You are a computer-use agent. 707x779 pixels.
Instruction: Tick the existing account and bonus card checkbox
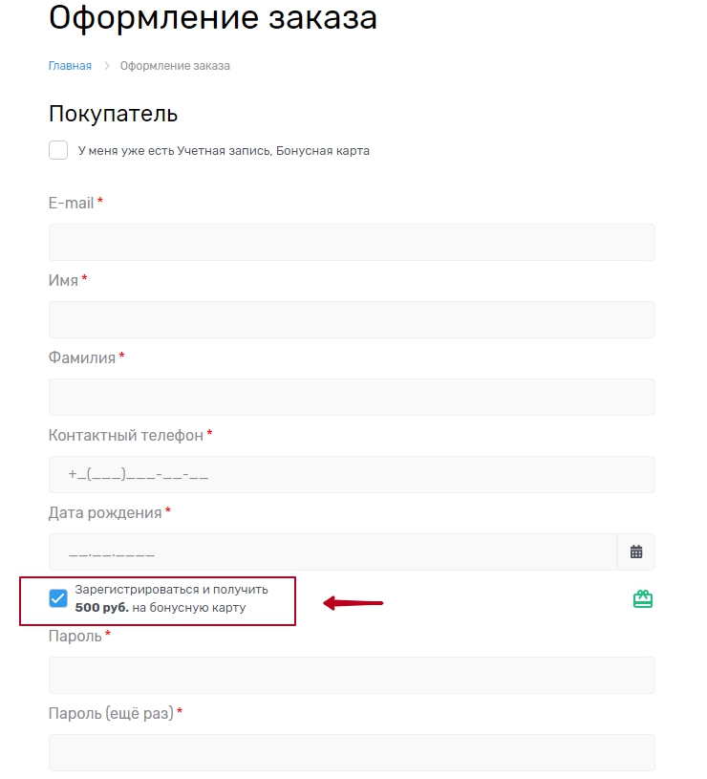pos(58,150)
